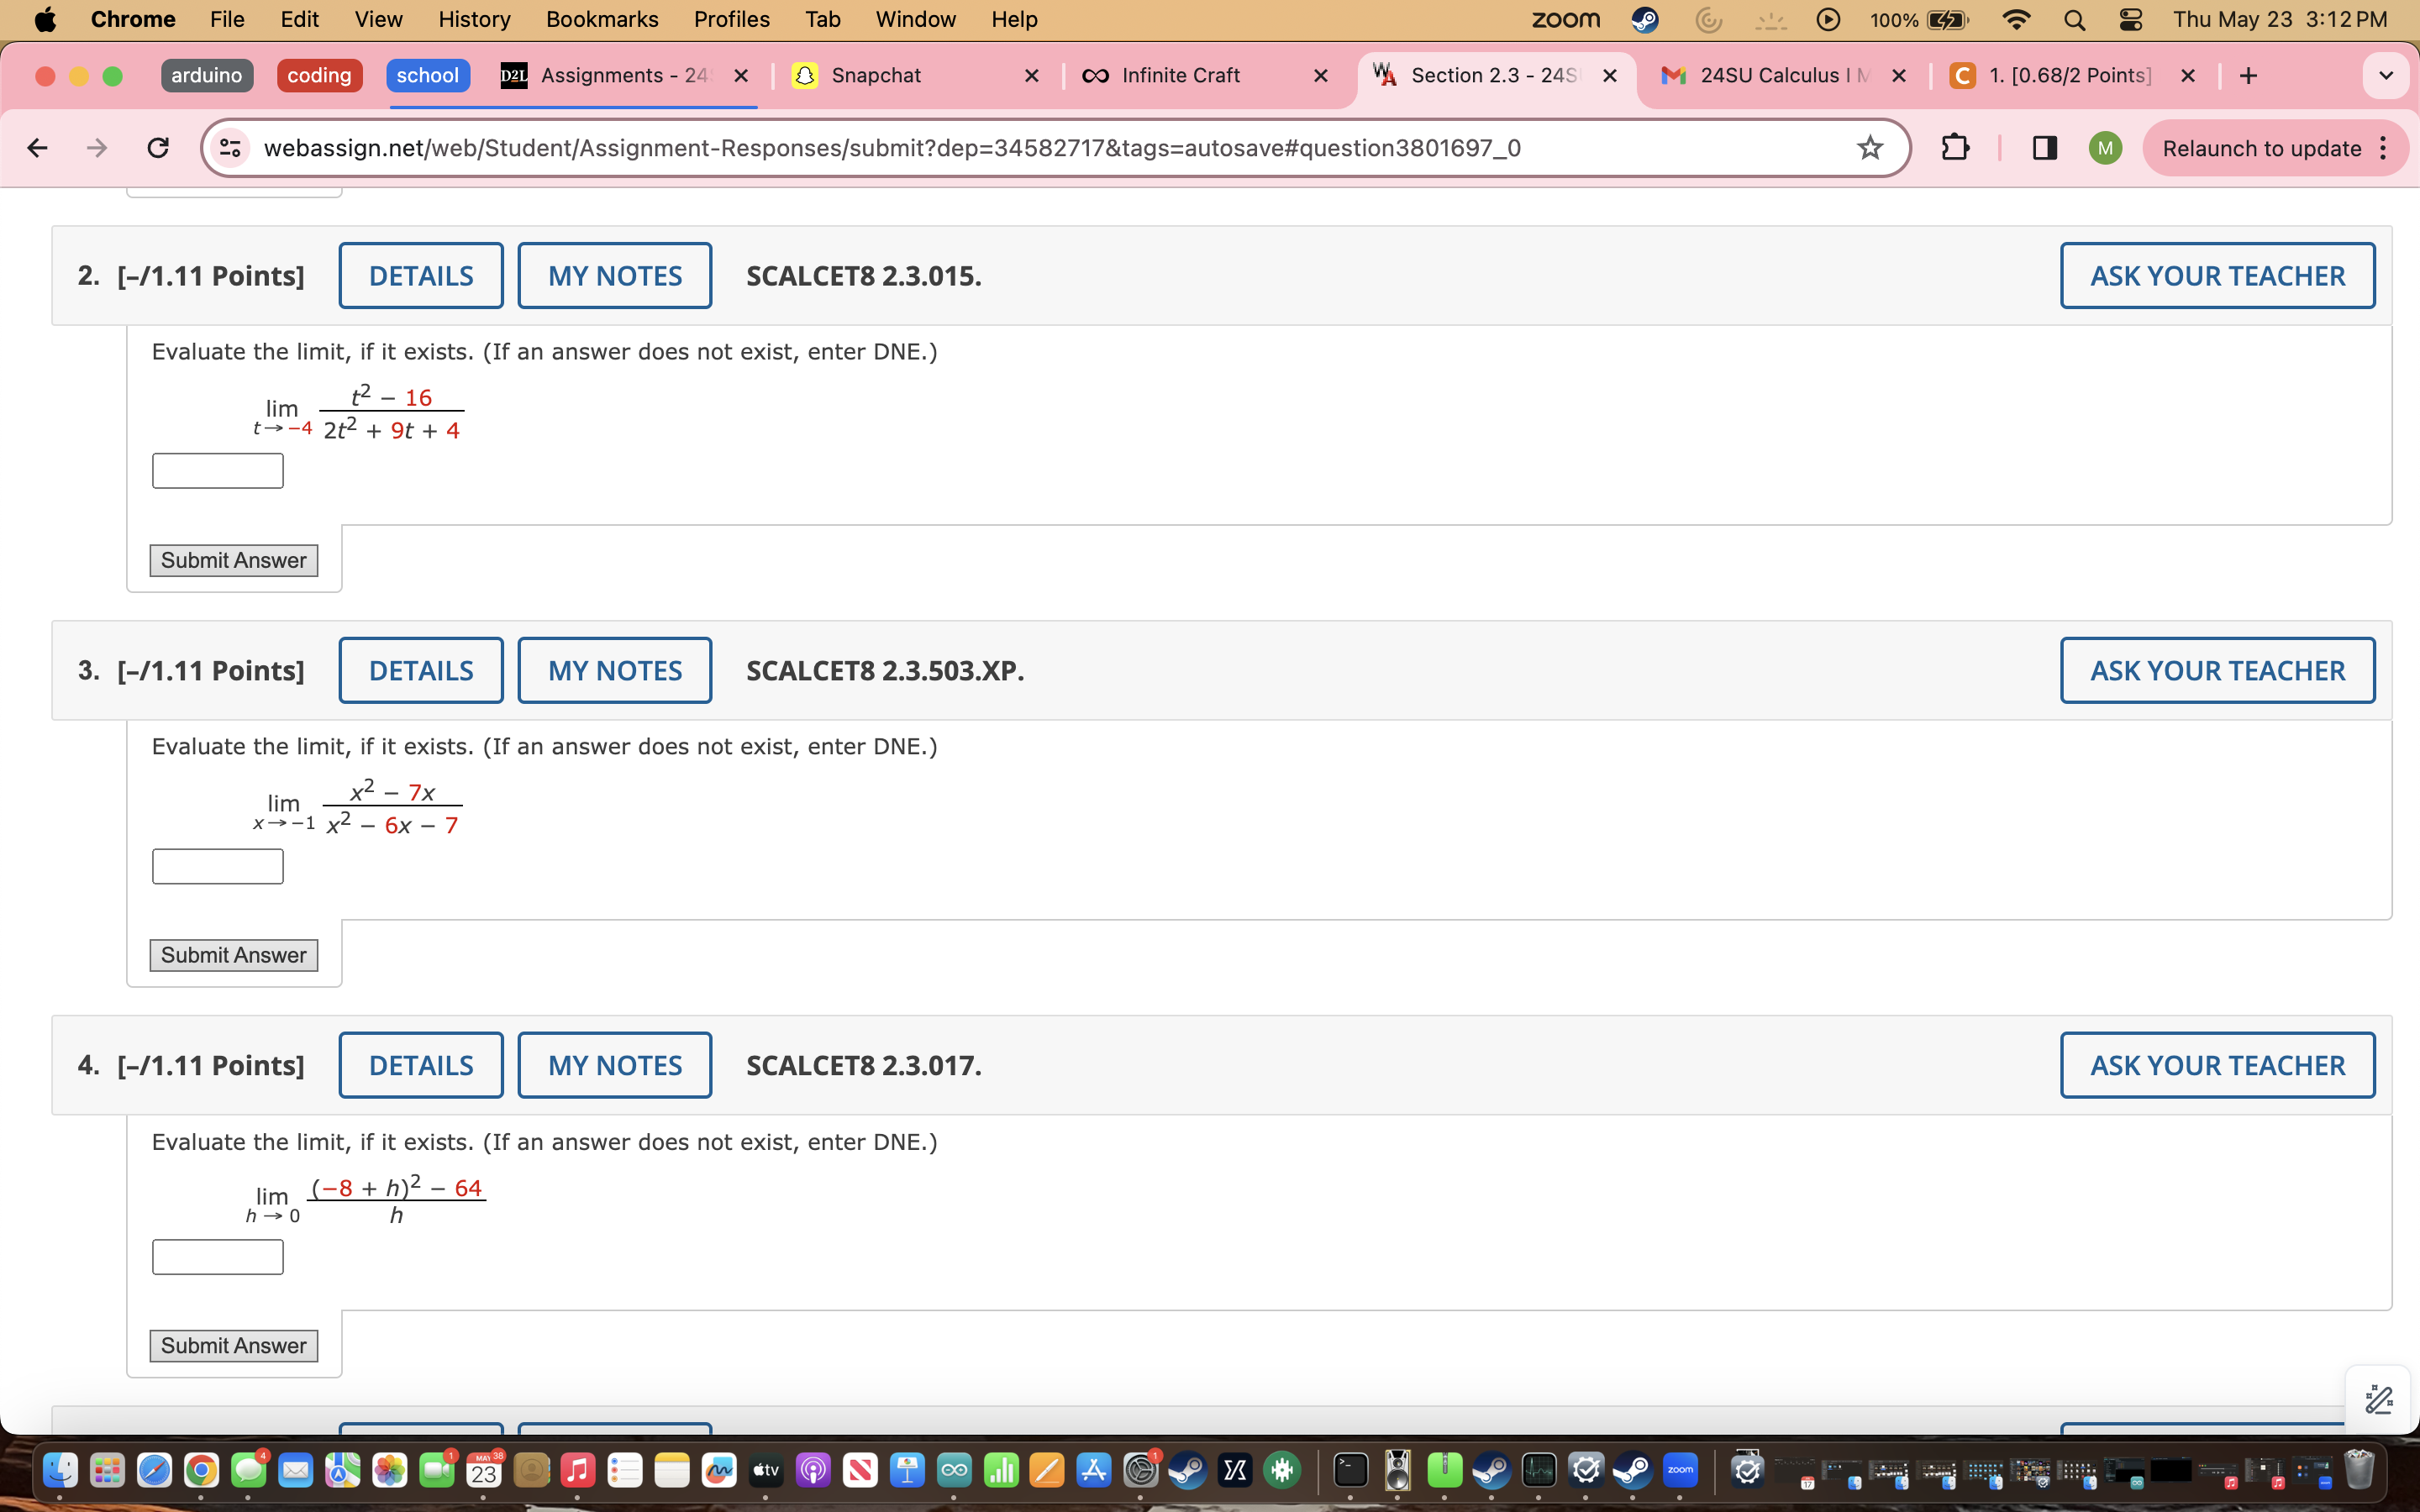
Task: Open Chrome three-dot menu
Action: (x=2384, y=148)
